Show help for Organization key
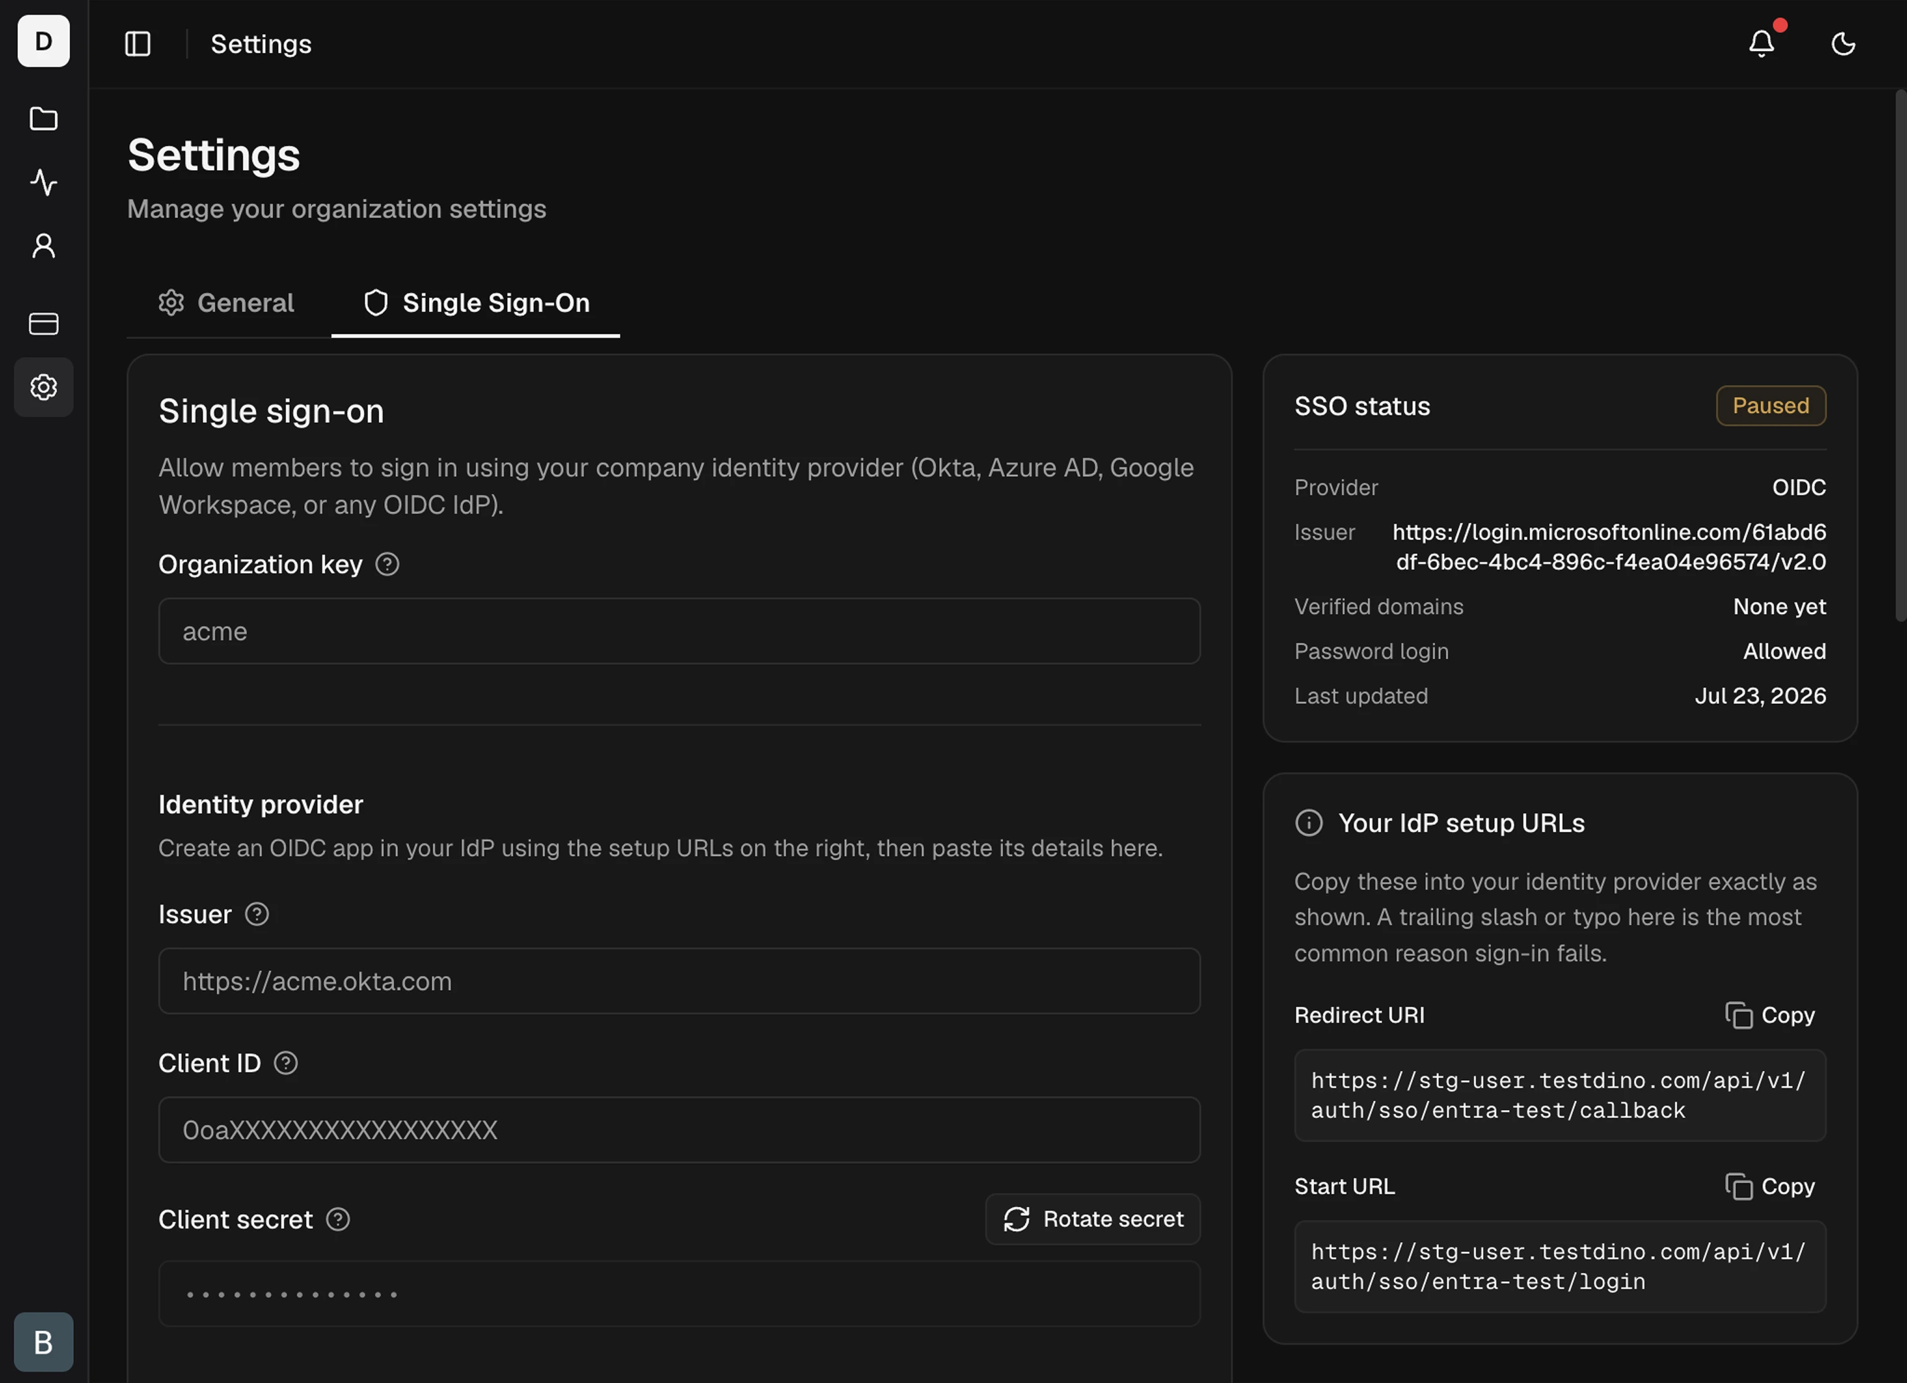Viewport: 1907px width, 1383px height. pyautogui.click(x=387, y=564)
